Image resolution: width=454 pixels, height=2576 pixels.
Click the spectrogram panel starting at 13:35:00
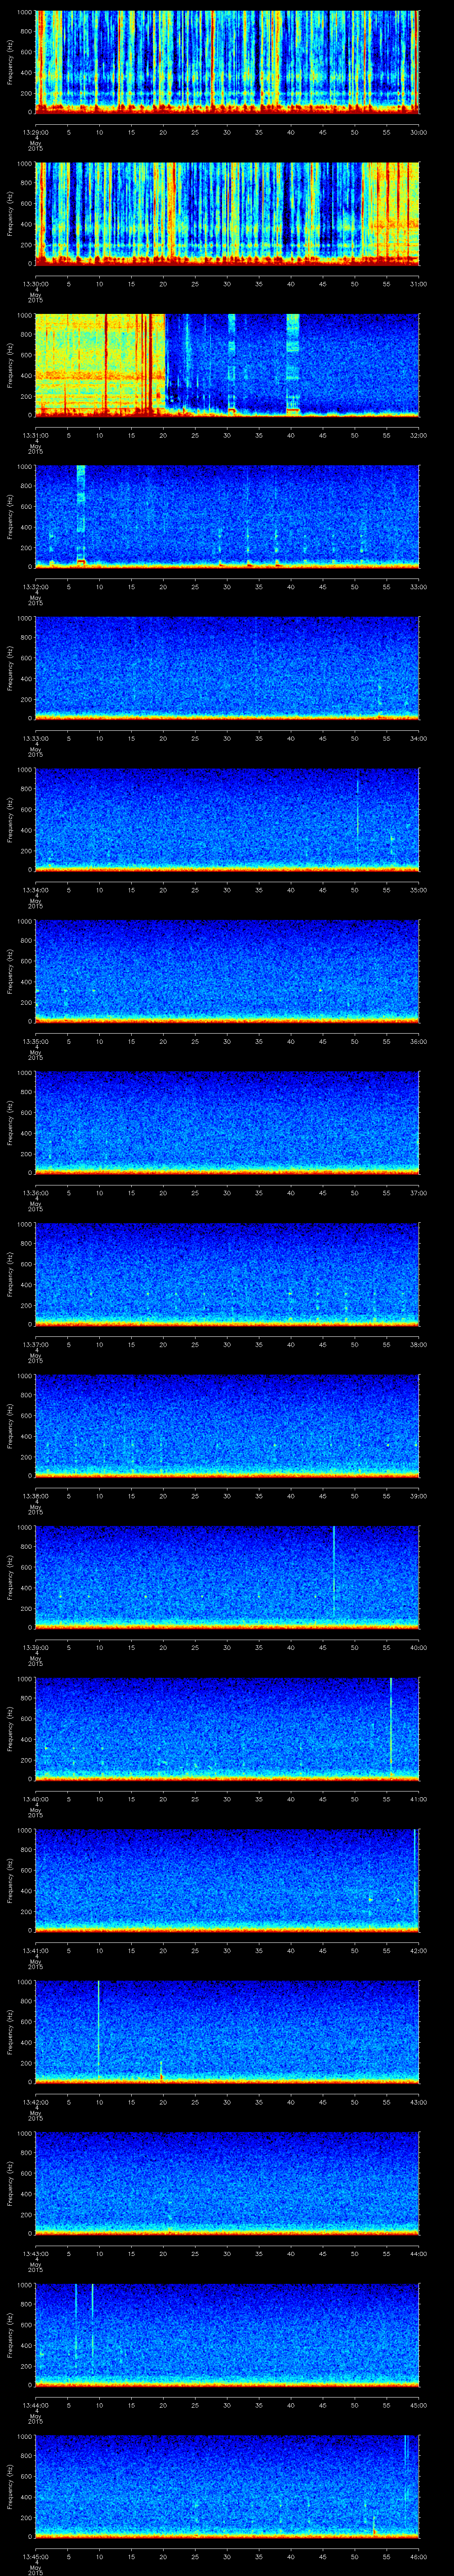click(x=227, y=972)
